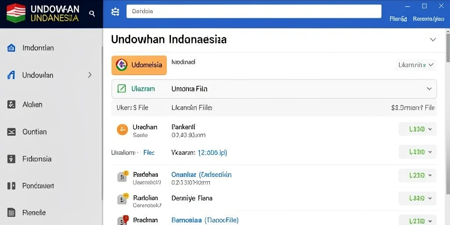
Task: Click the sidebar vertical scrollbar
Action: pos(102,123)
